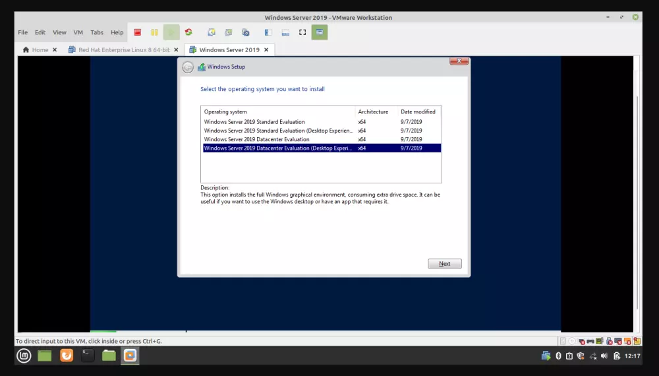Click the green play/power on icon
This screenshot has height=376, width=659.
tap(171, 32)
